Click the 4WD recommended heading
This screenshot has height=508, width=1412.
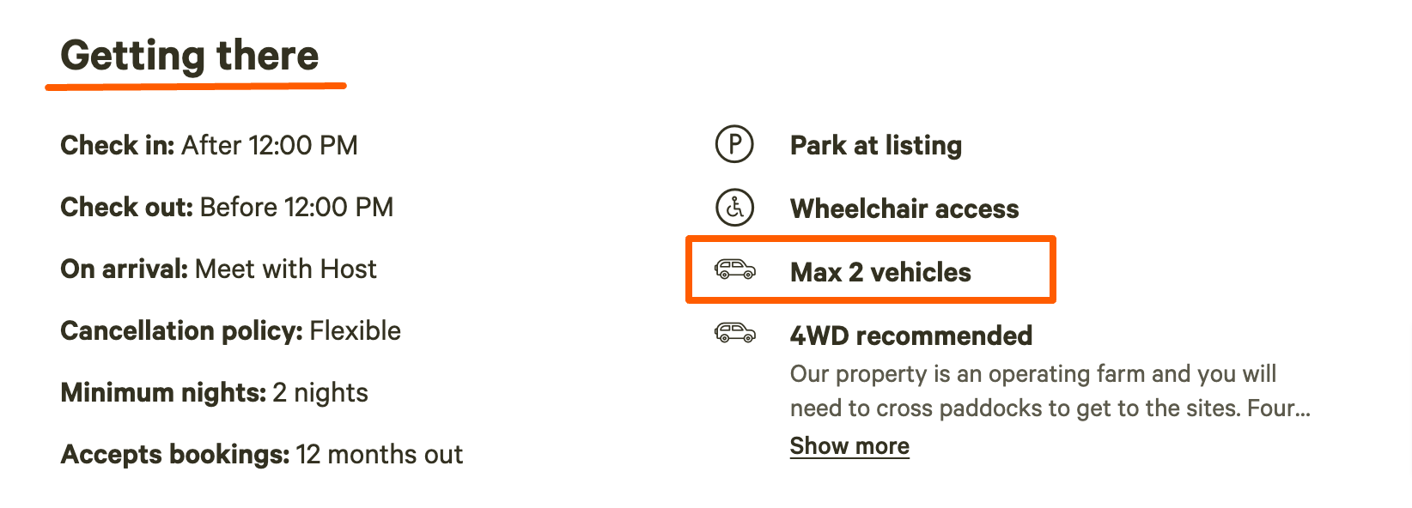coord(911,336)
